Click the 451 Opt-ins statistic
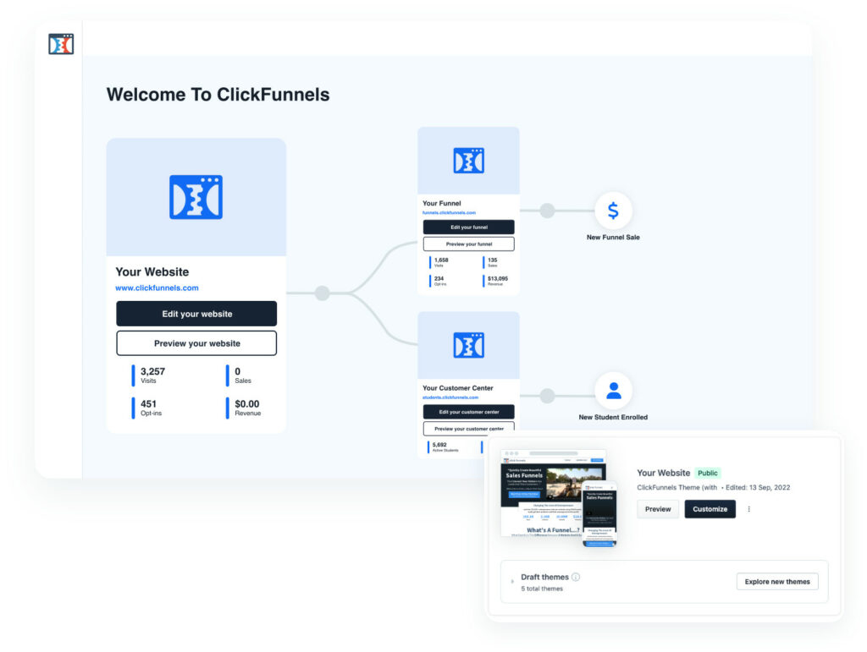 click(x=147, y=408)
